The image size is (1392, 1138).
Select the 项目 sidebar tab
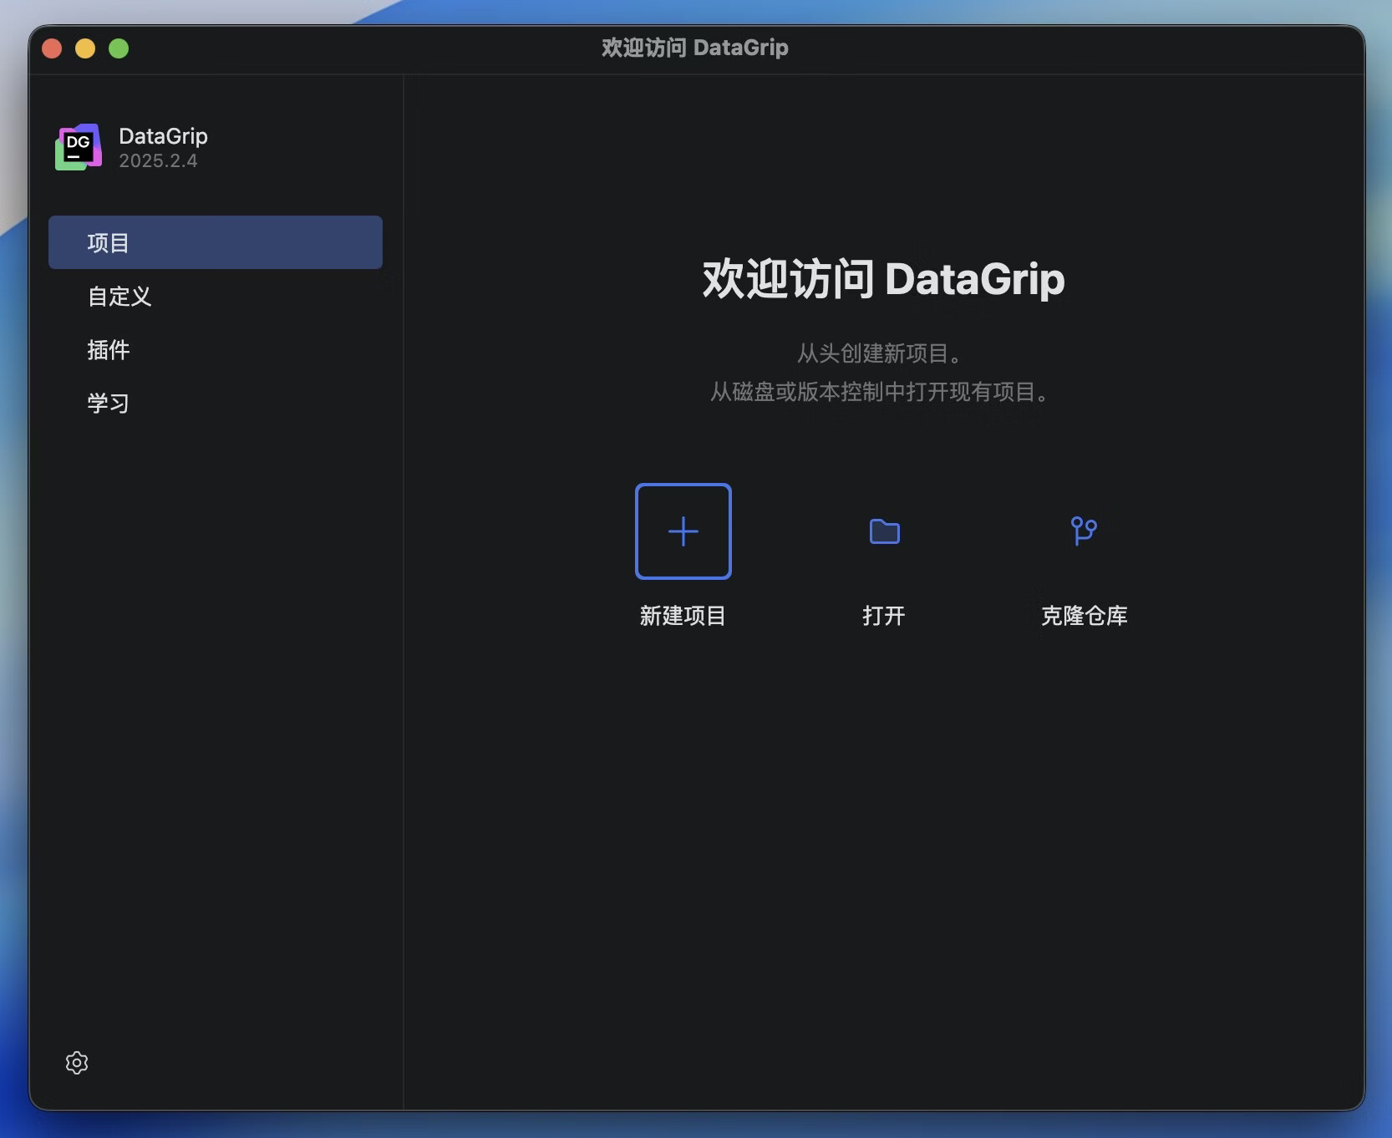(x=109, y=242)
